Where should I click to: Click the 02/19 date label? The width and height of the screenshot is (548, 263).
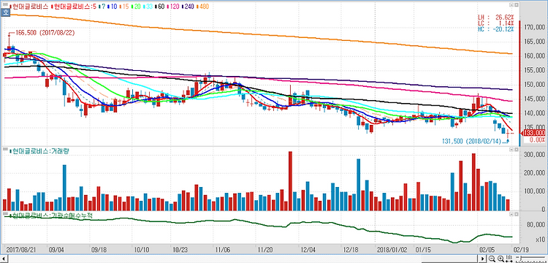[521, 250]
